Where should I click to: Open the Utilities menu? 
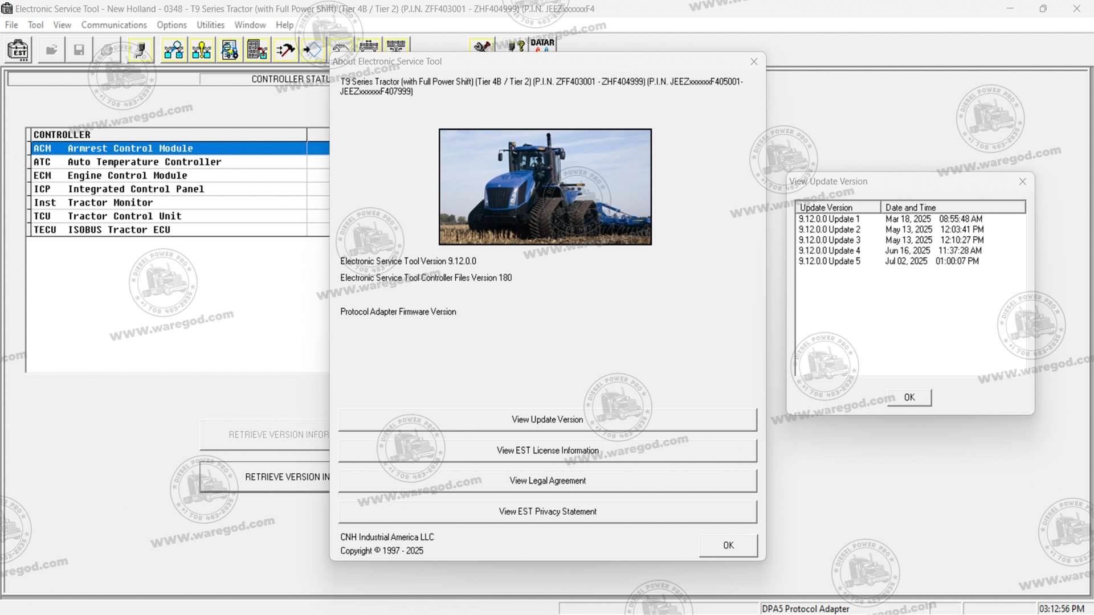point(210,25)
